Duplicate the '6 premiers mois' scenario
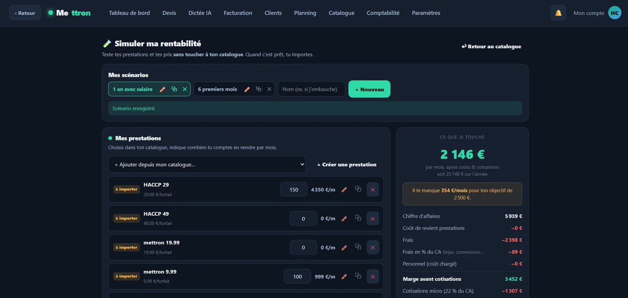628x298 pixels. coord(258,89)
